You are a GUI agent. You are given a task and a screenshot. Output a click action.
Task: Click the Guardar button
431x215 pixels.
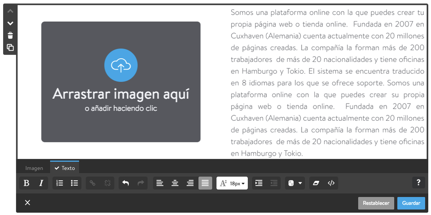[x=411, y=203]
